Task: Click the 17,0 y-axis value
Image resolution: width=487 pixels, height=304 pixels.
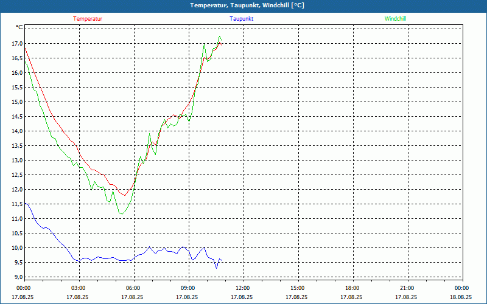Action: coord(17,43)
